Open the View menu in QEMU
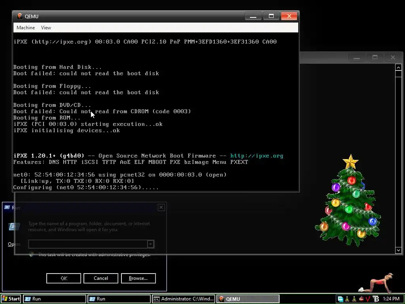Screen dimensions: 405x304 click(x=46, y=28)
